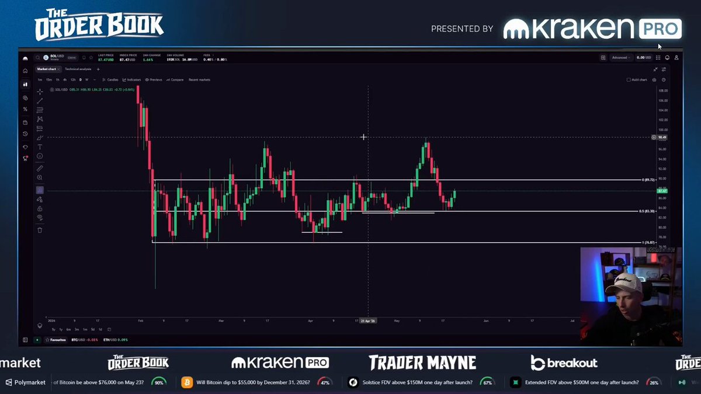Screen dimensions: 701x394
Task: Select the emoji icon tool
Action: (40, 156)
